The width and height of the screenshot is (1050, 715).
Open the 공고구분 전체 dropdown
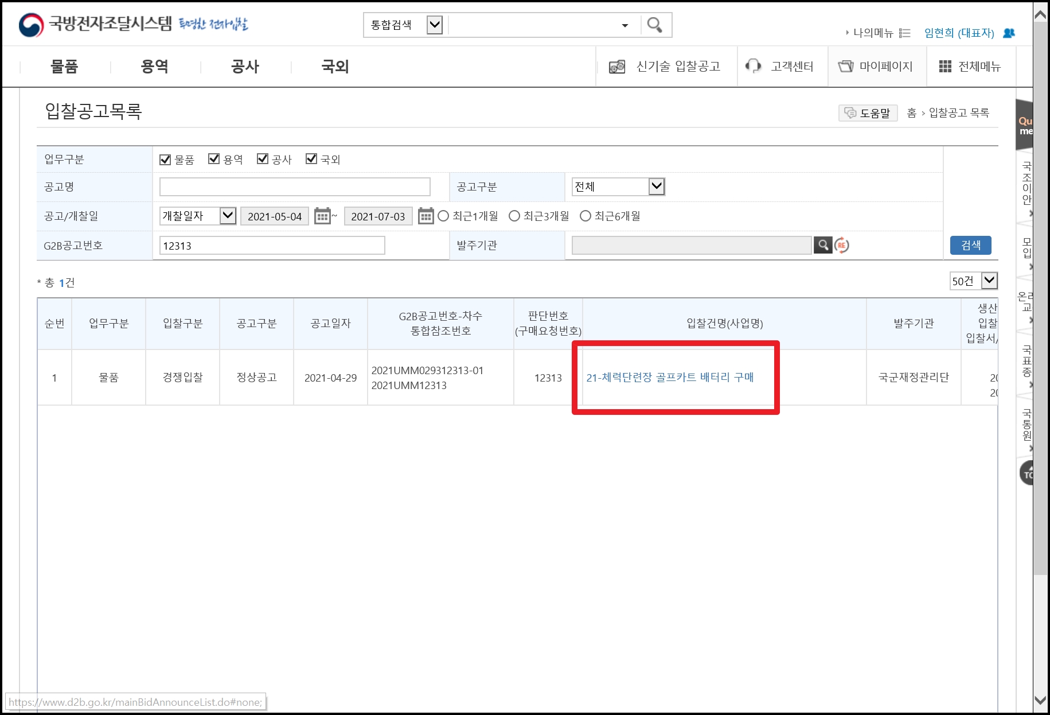(x=618, y=186)
